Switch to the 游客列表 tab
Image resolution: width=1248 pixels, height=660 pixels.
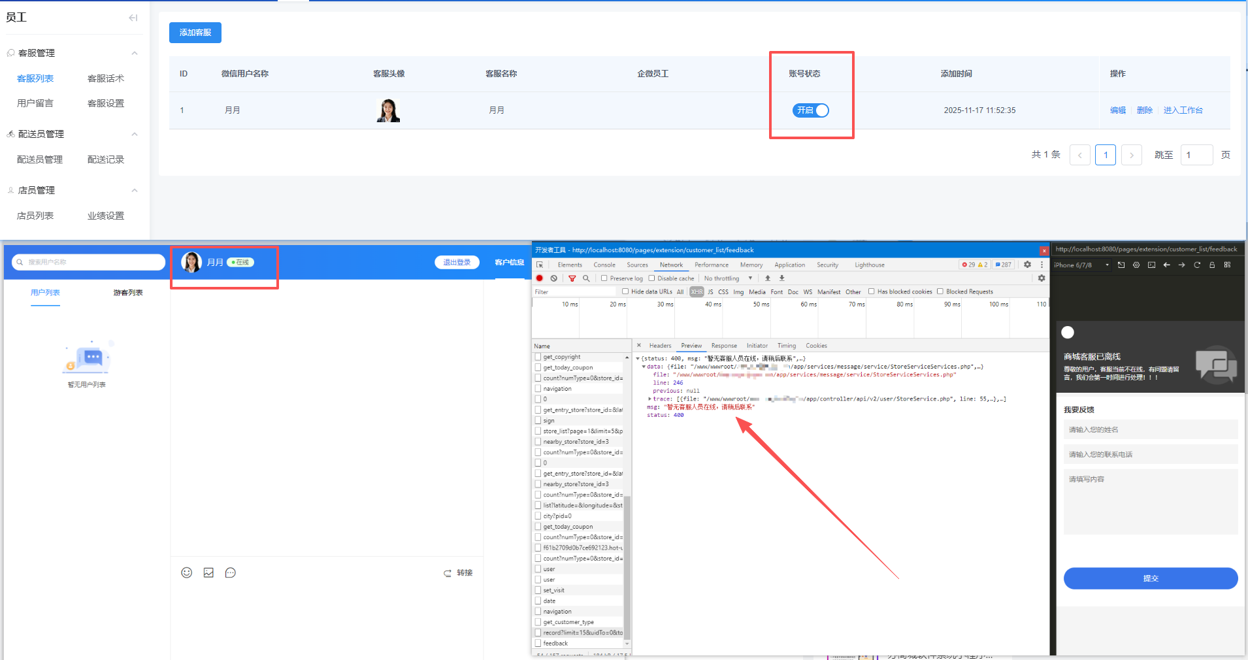(128, 293)
